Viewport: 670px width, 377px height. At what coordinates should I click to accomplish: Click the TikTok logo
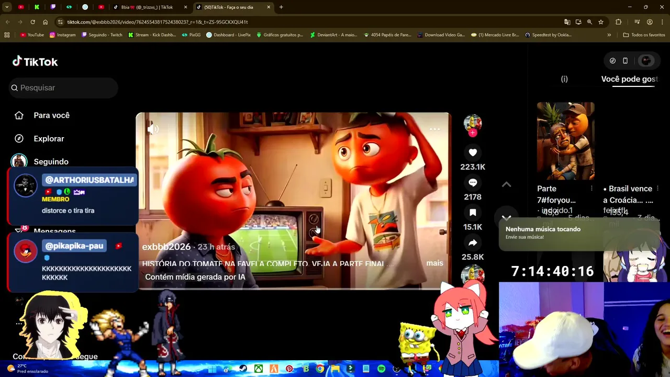(x=35, y=61)
